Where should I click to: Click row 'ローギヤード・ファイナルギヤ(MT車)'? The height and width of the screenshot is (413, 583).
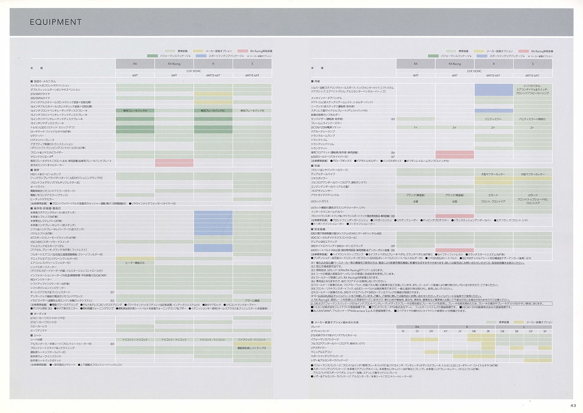click(x=151, y=131)
